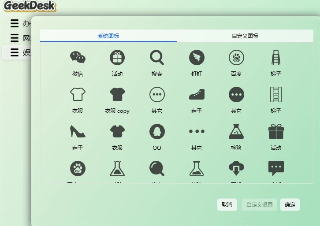320x226 pixels.
Task: Select the cloud download icon
Action: (236, 168)
